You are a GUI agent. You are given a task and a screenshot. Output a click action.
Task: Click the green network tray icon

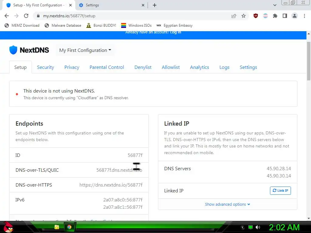click(251, 227)
